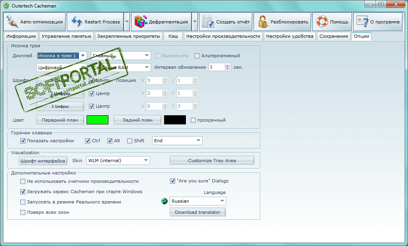Click the О программе question mark icon
The image size is (408, 246).
pos(362,21)
